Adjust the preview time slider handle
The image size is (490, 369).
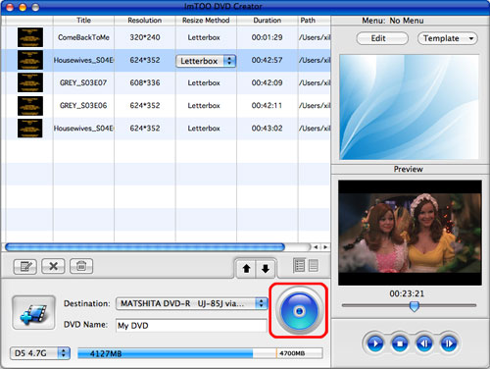tap(415, 306)
